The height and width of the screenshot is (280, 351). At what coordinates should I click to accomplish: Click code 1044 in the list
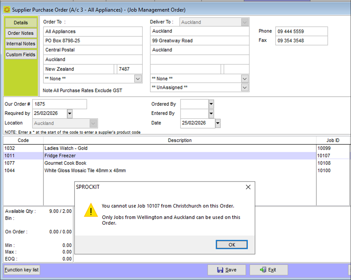[x=10, y=171]
